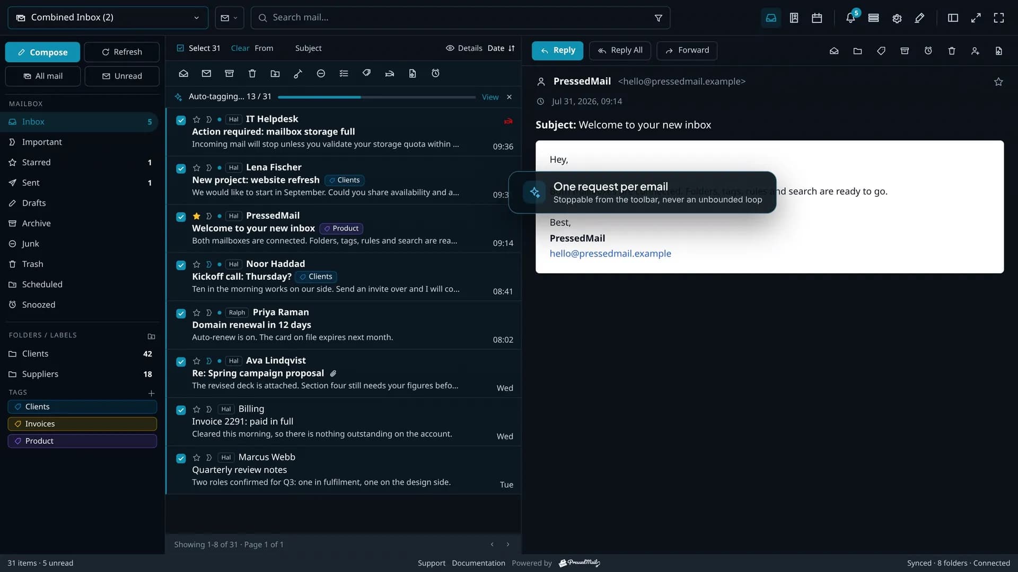
Task: Uncheck the Lena Fischer message checkbox
Action: 181,168
